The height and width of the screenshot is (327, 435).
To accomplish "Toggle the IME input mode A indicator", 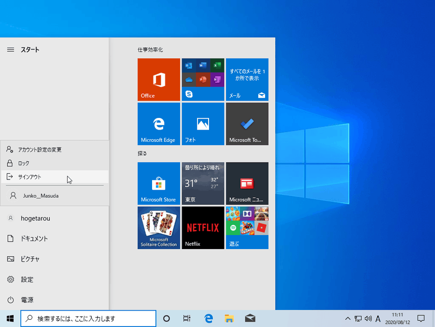I will coord(378,319).
